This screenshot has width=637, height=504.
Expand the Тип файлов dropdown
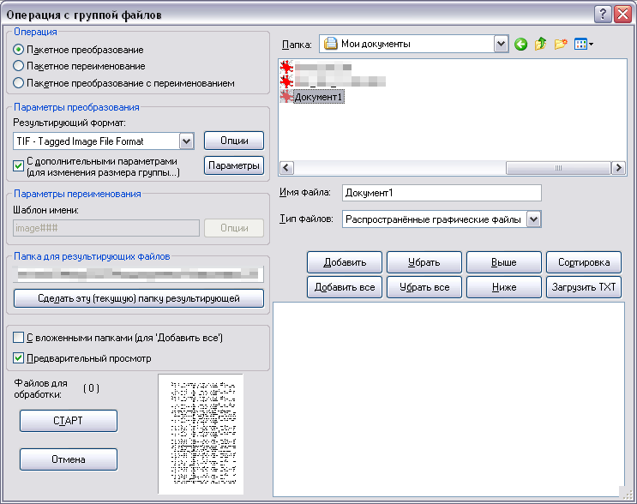(x=534, y=220)
